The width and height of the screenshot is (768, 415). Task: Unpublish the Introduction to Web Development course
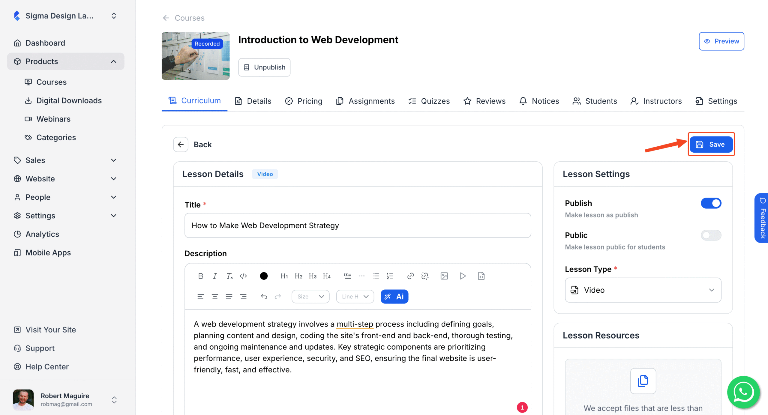[x=264, y=67]
